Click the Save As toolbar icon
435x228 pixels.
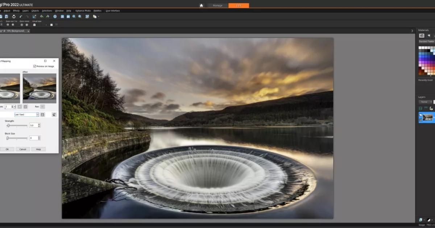[7, 16]
